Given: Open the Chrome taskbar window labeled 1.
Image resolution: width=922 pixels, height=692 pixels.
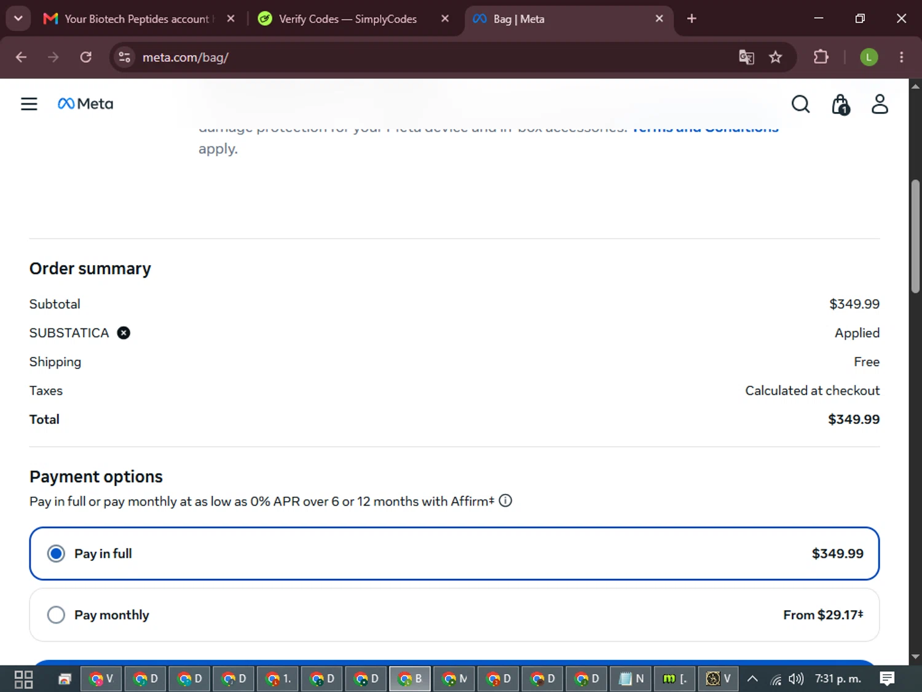Looking at the screenshot, I should pyautogui.click(x=278, y=679).
